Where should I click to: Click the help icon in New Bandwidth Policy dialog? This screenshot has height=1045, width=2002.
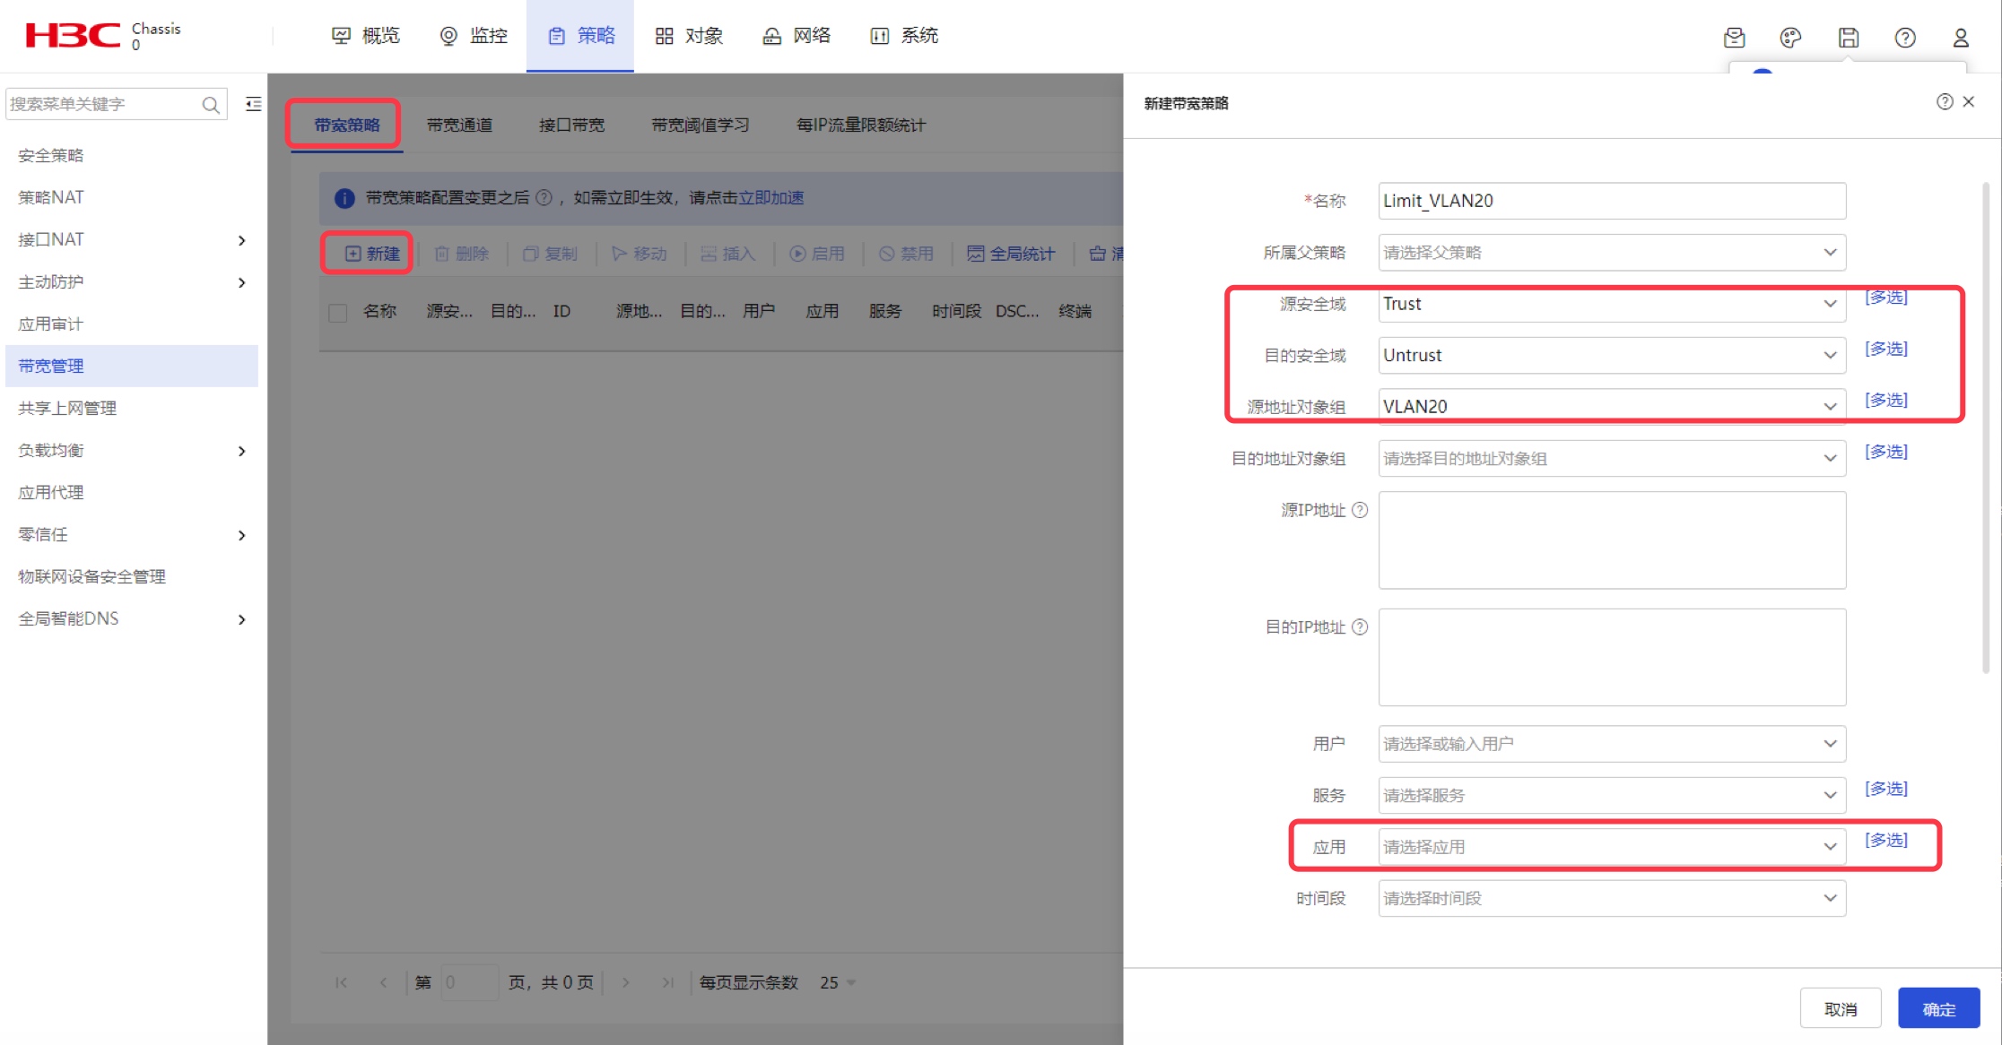coord(1944,102)
